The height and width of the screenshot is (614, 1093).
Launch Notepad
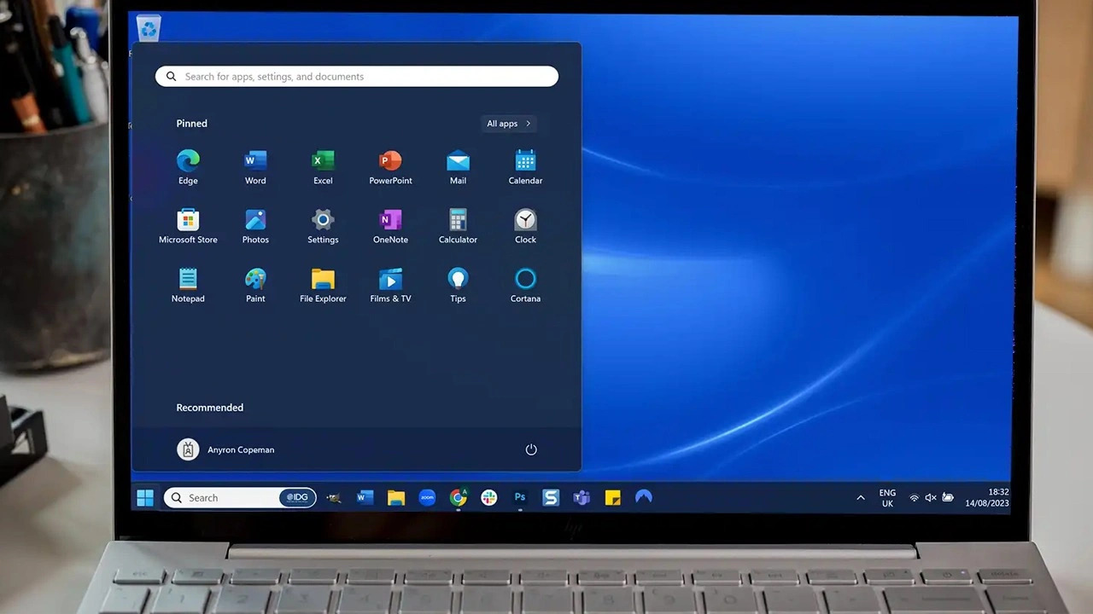pos(188,285)
